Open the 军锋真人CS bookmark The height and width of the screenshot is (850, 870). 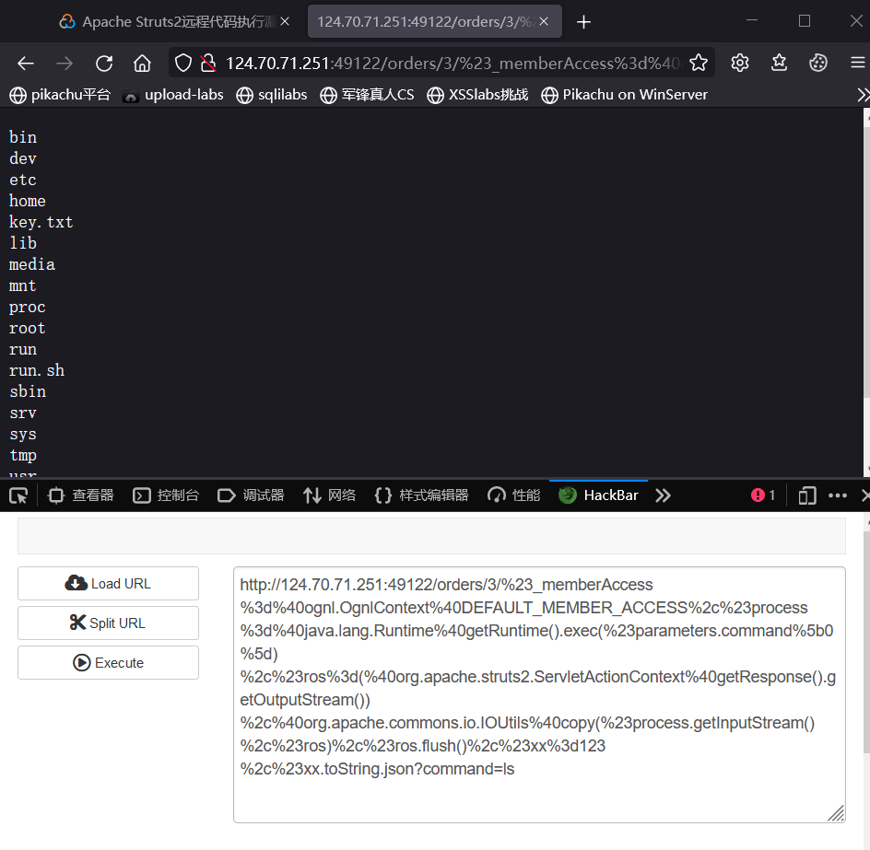[x=367, y=95]
